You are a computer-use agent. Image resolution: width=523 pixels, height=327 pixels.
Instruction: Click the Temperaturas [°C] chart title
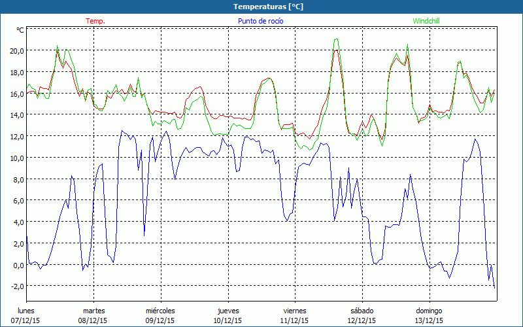(269, 6)
